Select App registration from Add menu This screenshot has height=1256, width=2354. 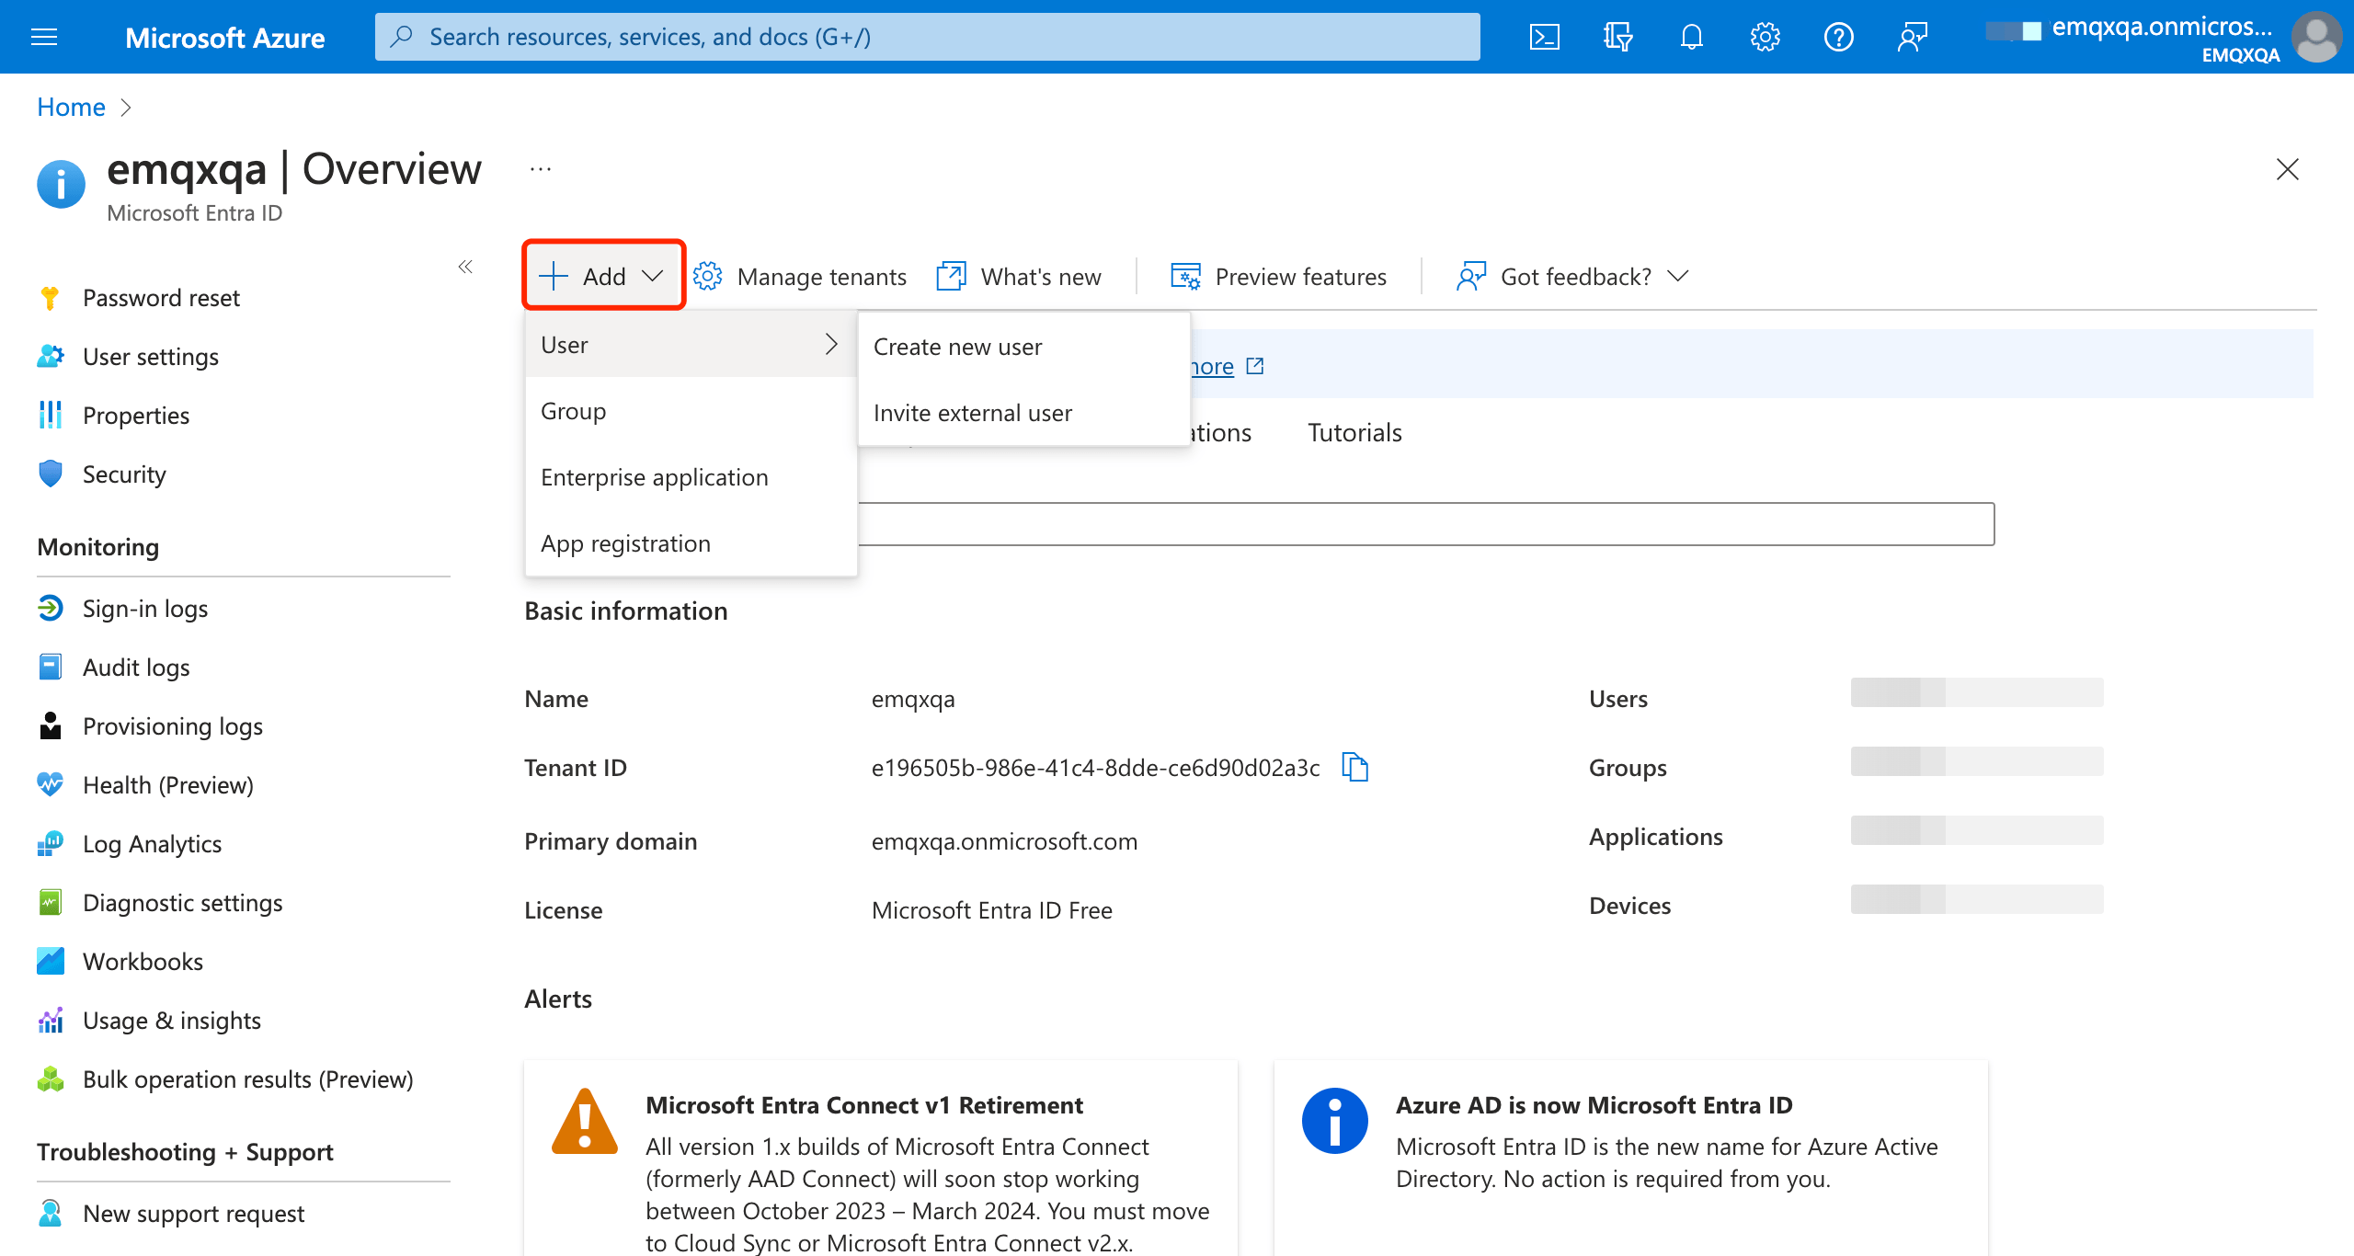tap(625, 543)
